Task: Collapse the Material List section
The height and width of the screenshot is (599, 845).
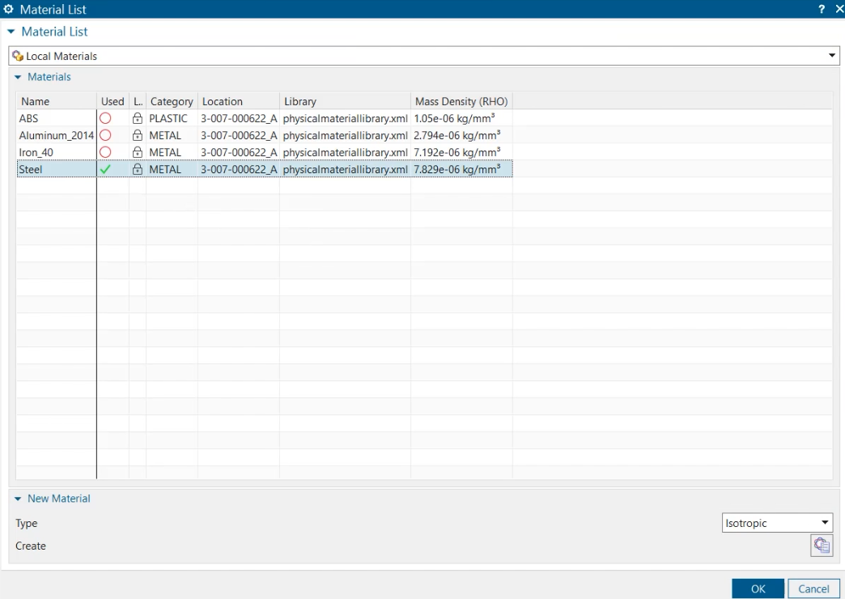Action: coord(10,31)
